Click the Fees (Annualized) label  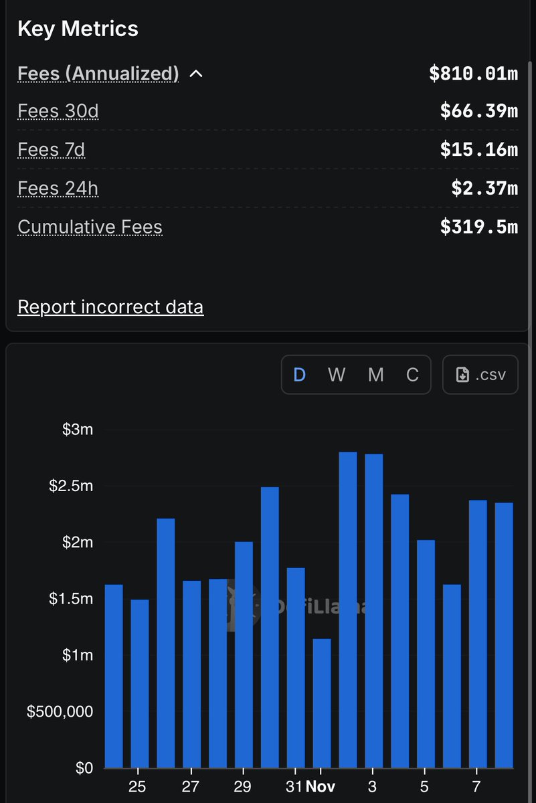point(98,74)
